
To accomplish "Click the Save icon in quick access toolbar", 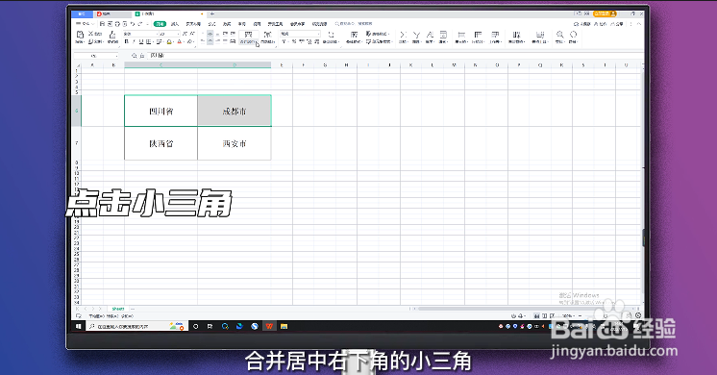I will [103, 24].
